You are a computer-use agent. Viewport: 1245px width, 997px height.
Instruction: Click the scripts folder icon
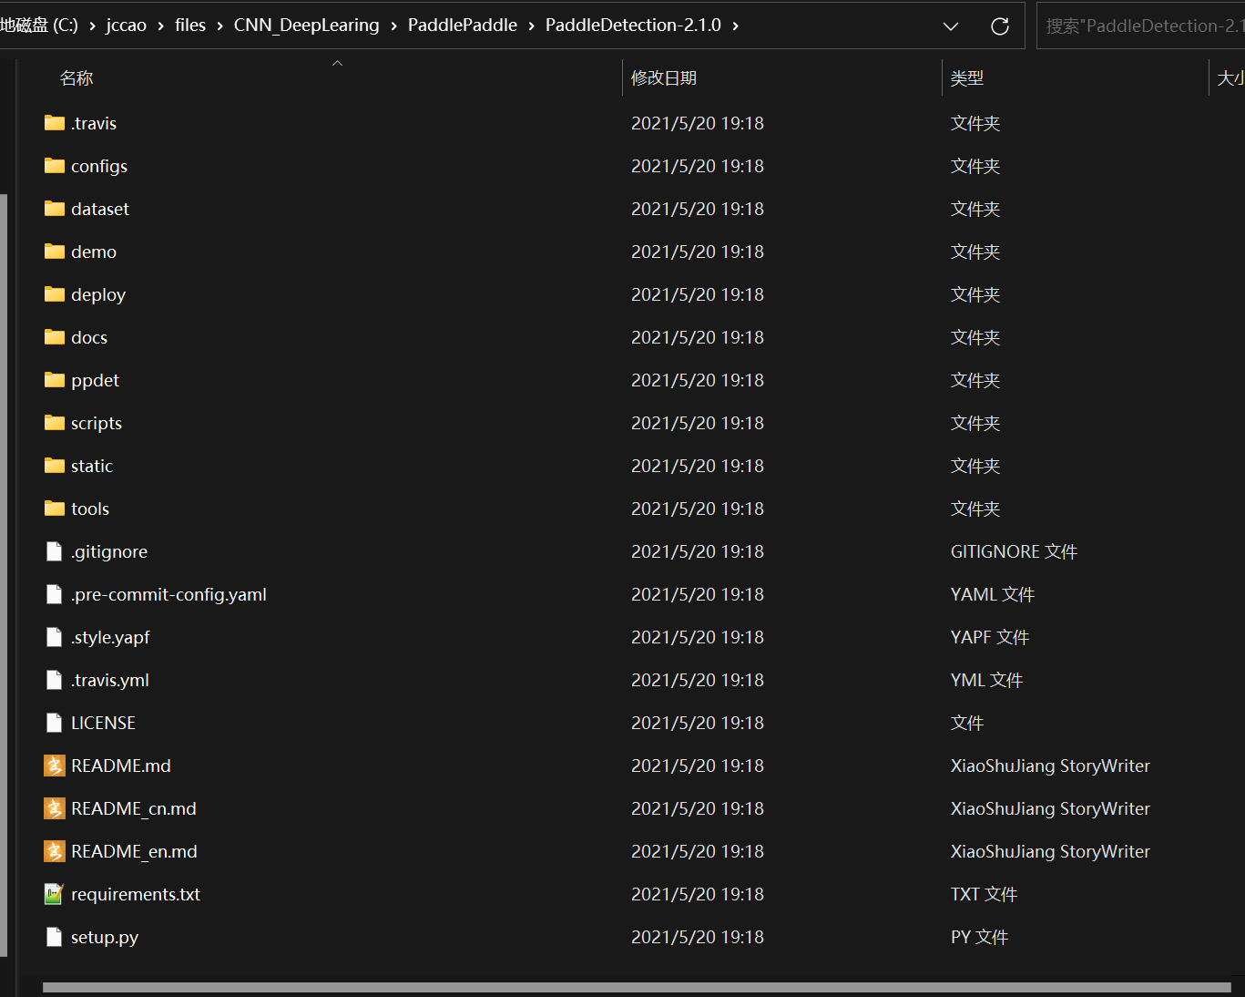pos(55,423)
